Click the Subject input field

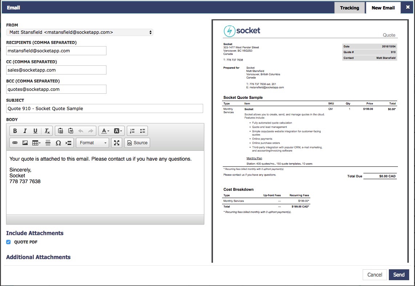tap(105, 108)
